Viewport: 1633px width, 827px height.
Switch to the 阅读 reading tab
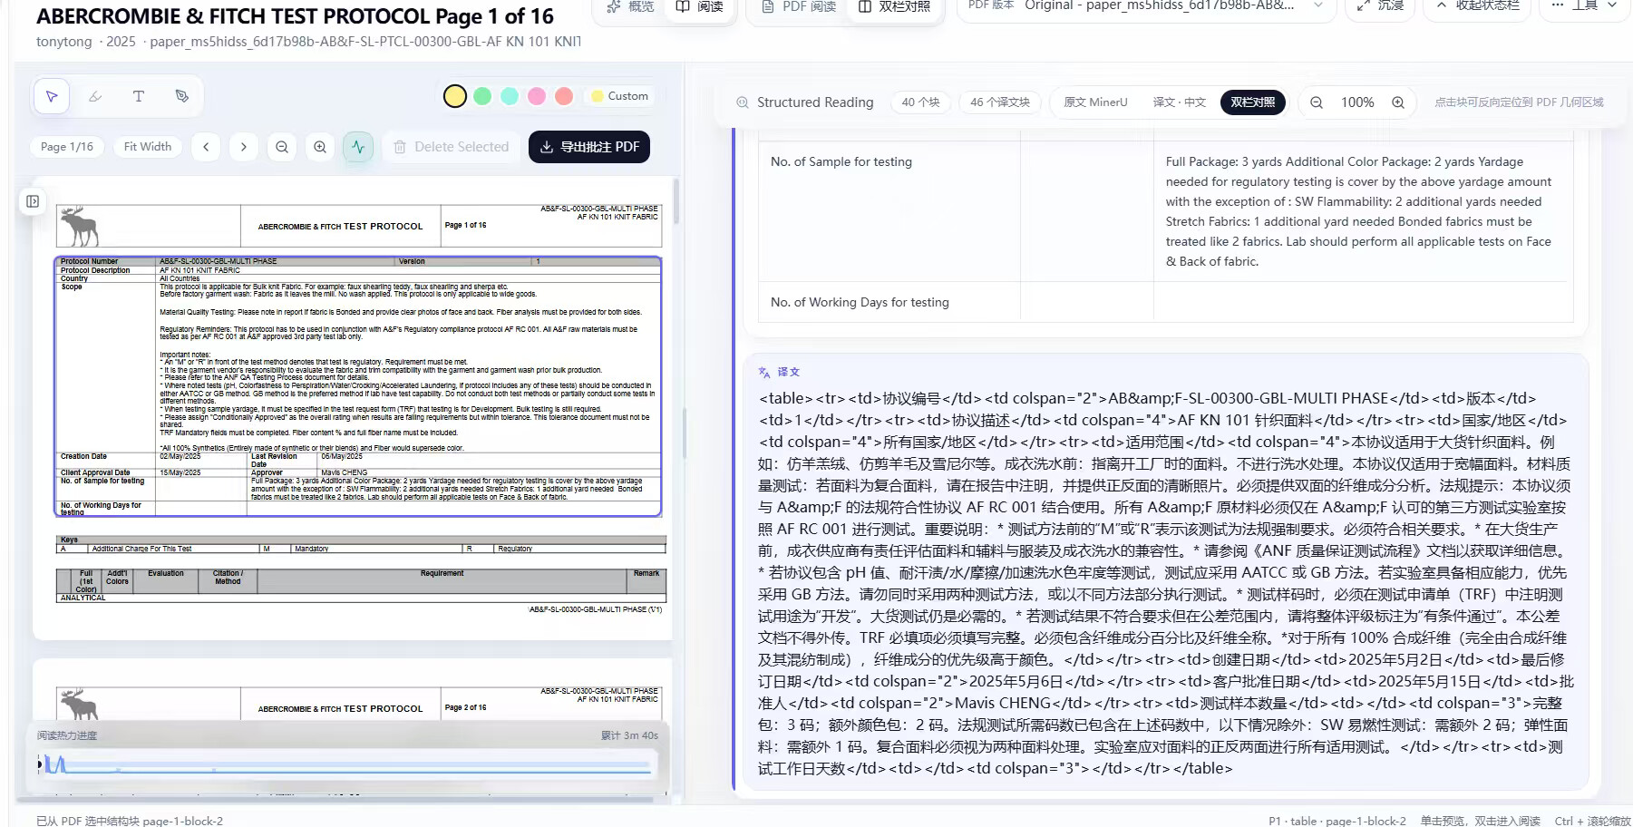tap(699, 6)
